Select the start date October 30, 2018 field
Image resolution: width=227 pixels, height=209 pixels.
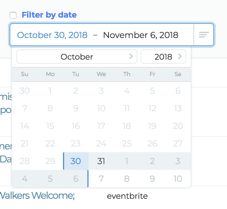tap(52, 35)
